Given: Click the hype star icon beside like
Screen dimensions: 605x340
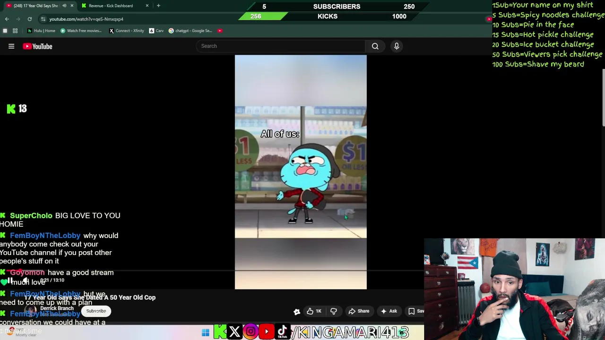Looking at the screenshot, I should pos(297,311).
